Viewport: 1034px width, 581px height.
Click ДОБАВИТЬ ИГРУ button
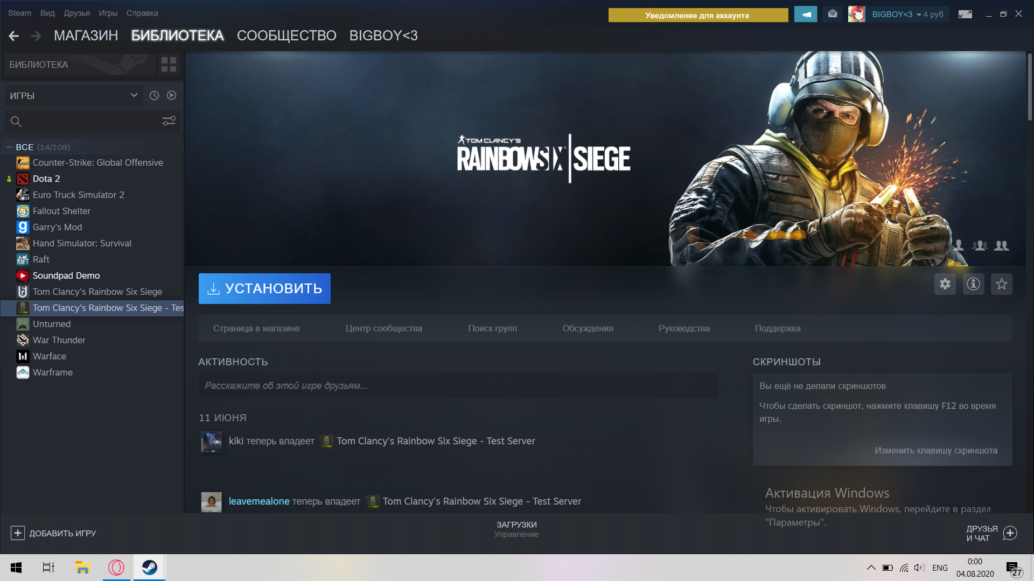pos(53,533)
